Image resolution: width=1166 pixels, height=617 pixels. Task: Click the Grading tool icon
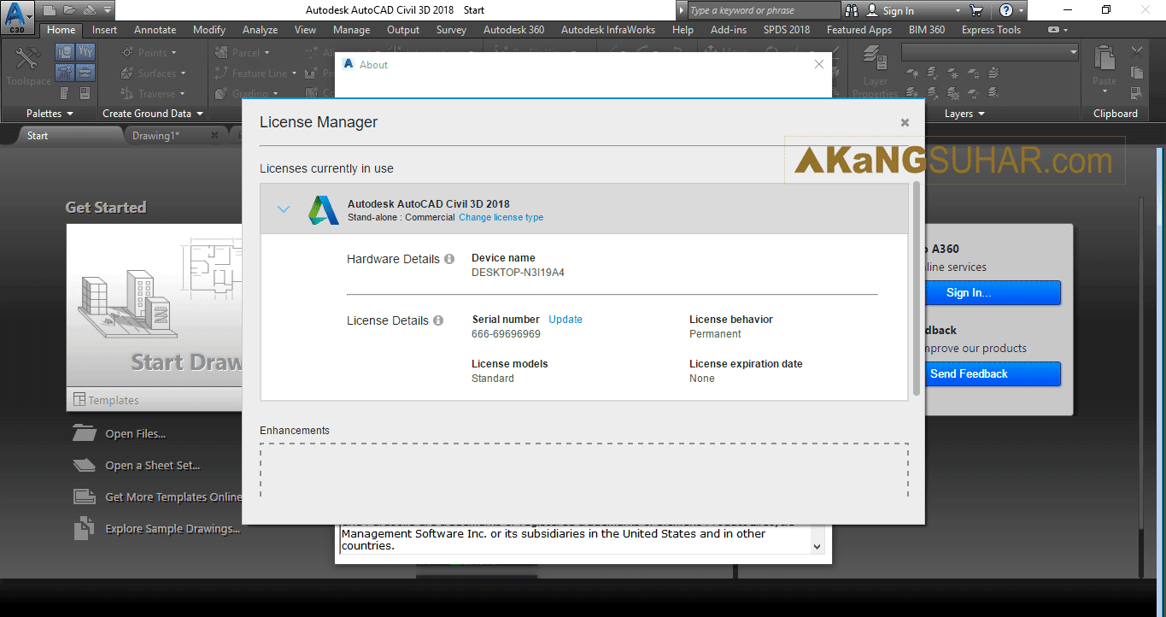tap(222, 94)
